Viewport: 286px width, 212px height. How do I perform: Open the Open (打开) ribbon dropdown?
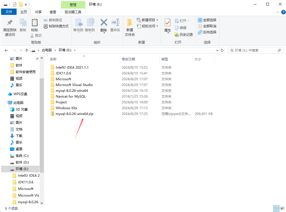(x=182, y=21)
